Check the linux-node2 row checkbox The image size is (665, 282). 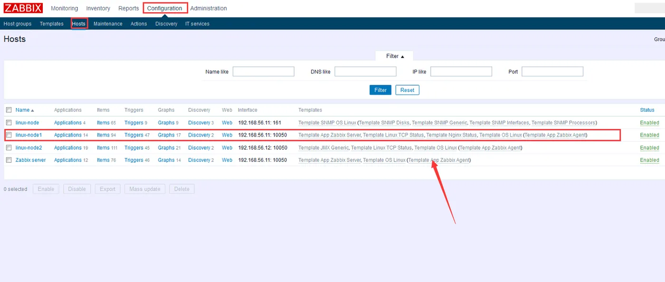(x=9, y=147)
